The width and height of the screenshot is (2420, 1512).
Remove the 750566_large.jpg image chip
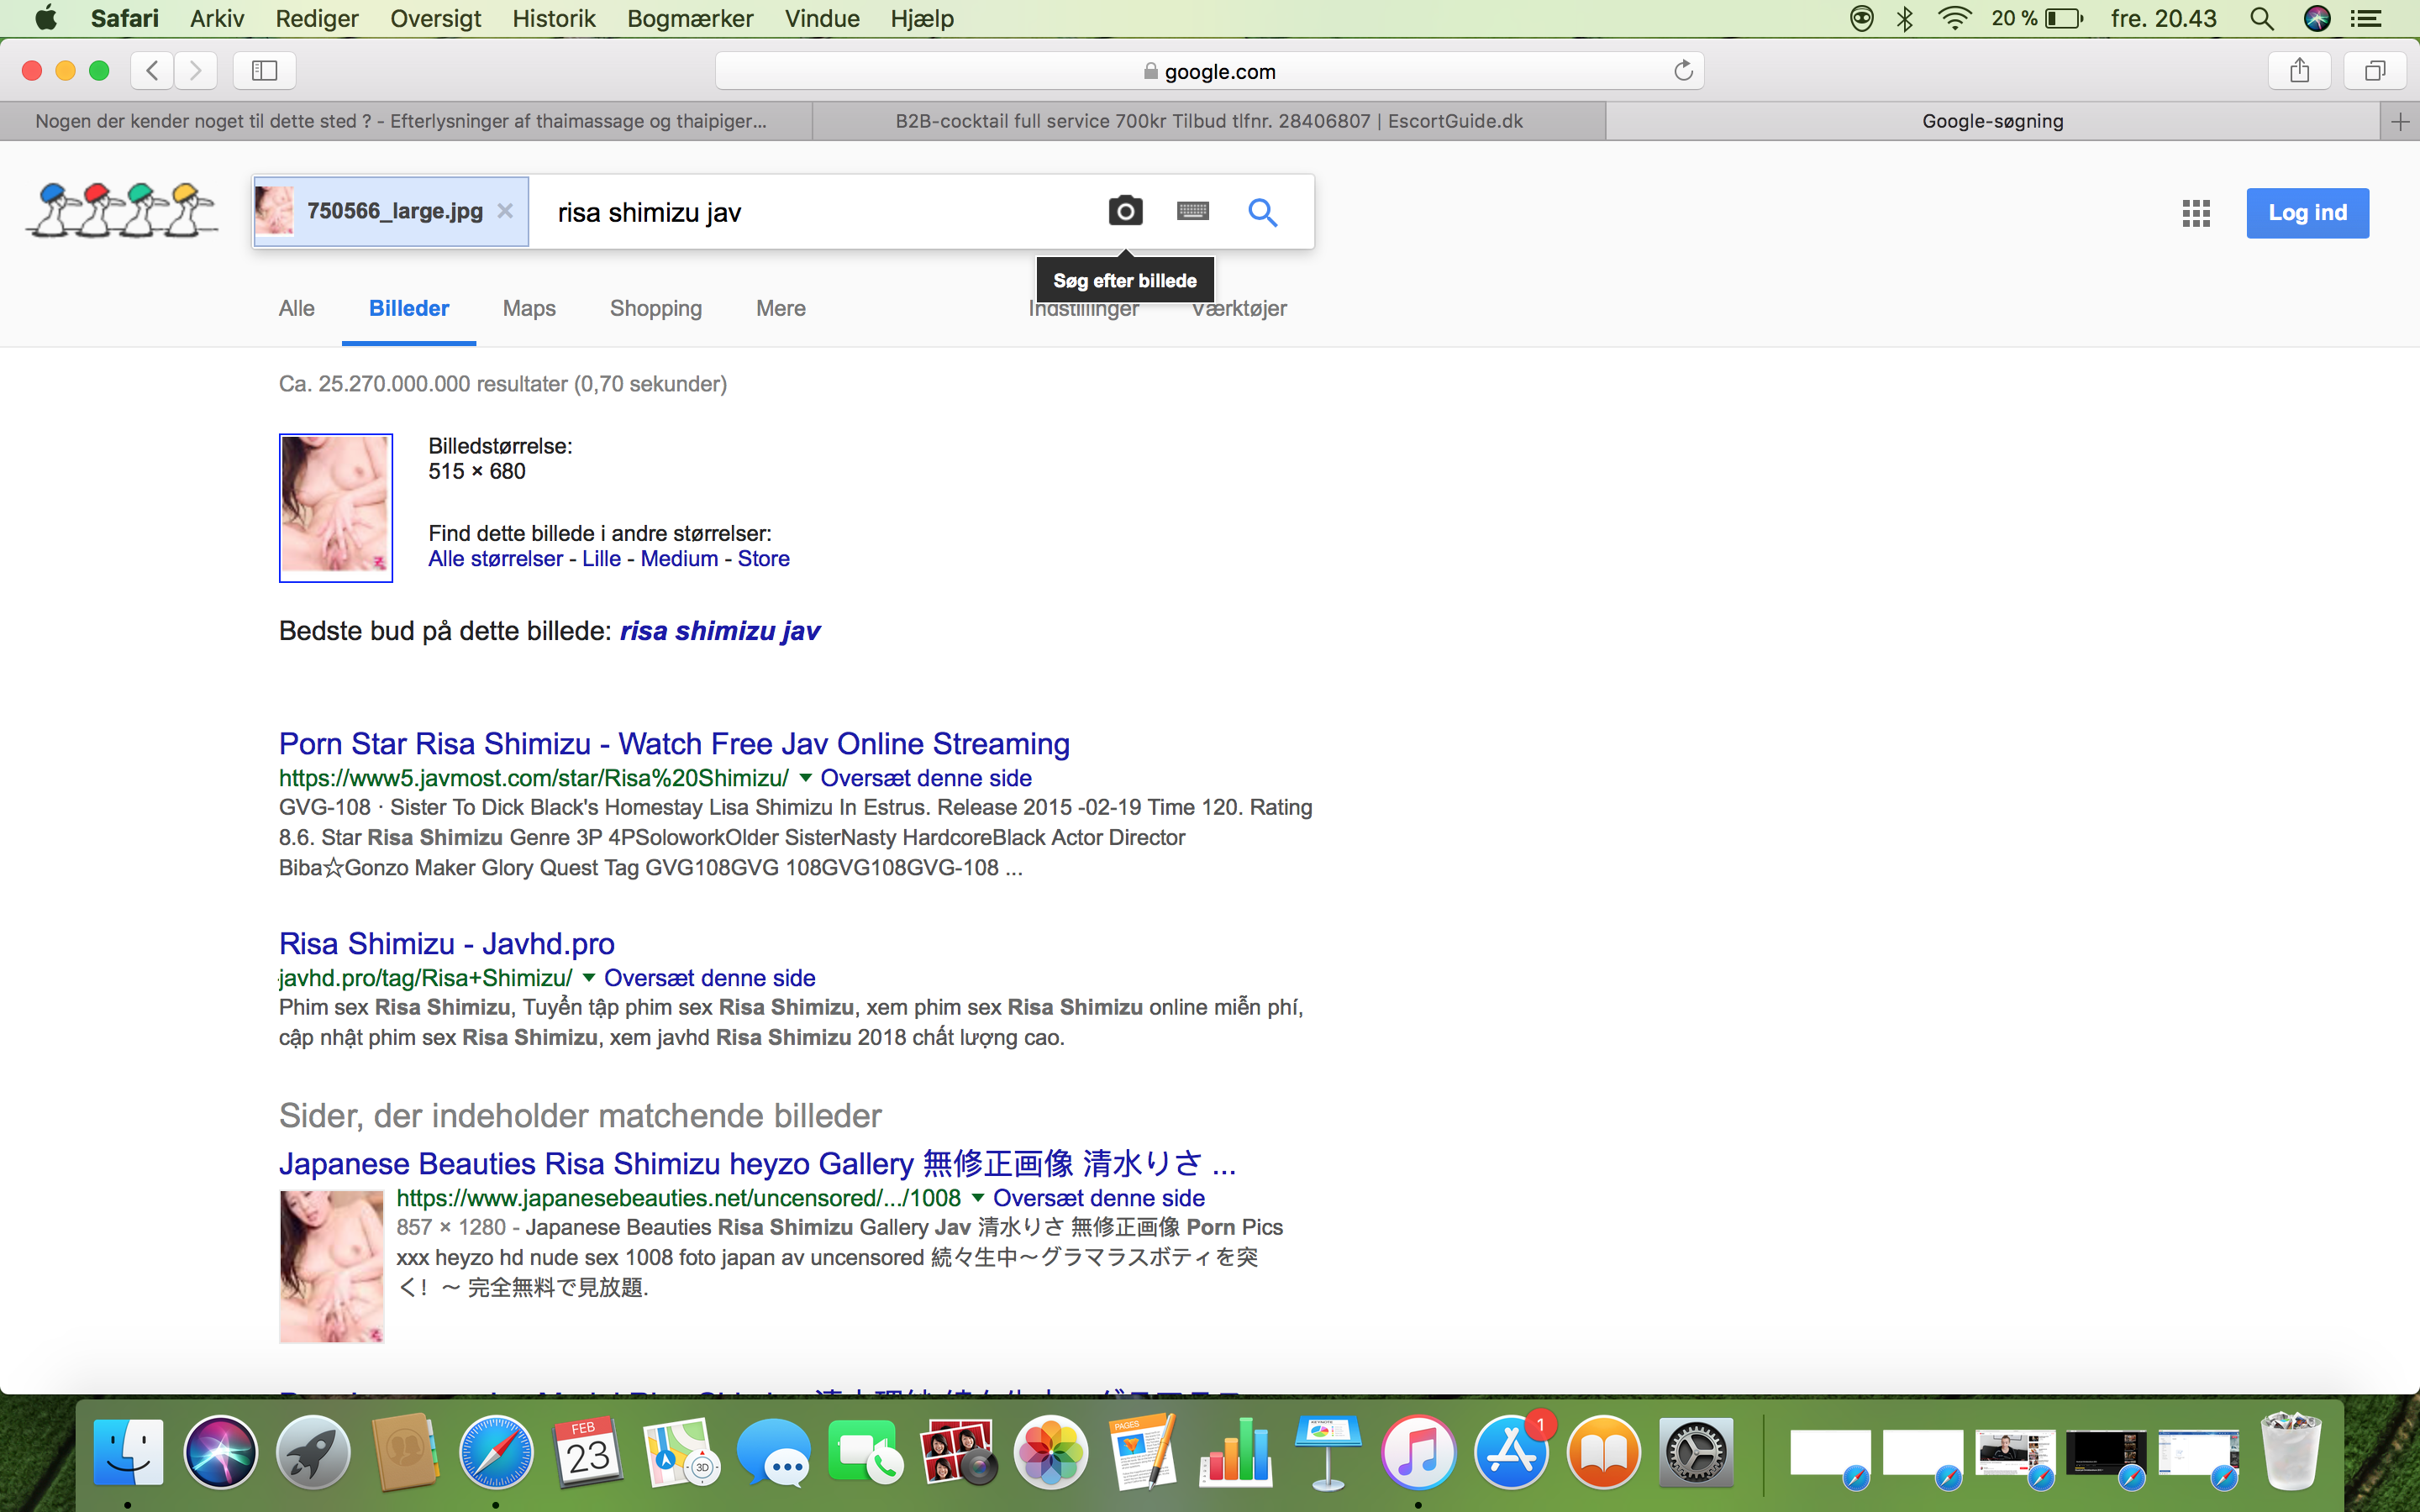(505, 211)
